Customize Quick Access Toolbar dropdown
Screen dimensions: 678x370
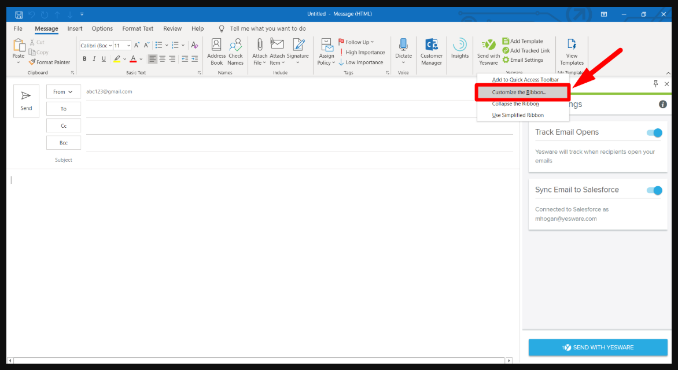pyautogui.click(x=82, y=14)
